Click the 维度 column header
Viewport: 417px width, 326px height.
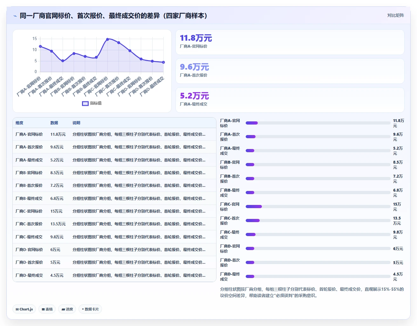19,123
